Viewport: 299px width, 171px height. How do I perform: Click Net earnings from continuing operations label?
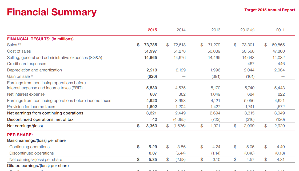pos(45,113)
